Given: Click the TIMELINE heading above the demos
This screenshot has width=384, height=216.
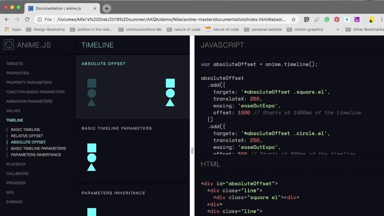Looking at the screenshot, I should click(98, 45).
